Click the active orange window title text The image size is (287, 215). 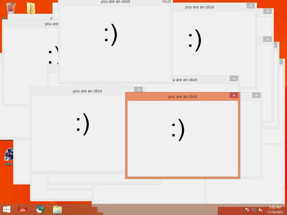(x=183, y=97)
